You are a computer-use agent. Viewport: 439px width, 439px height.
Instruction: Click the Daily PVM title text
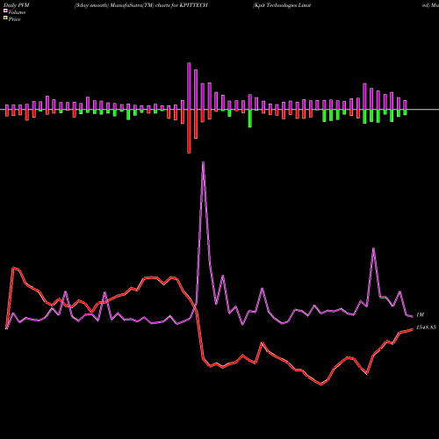[x=17, y=5]
